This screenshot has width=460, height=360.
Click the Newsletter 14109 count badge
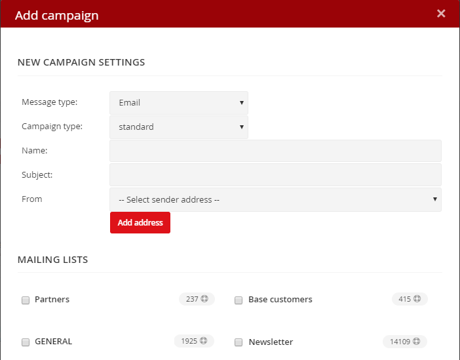(x=405, y=342)
